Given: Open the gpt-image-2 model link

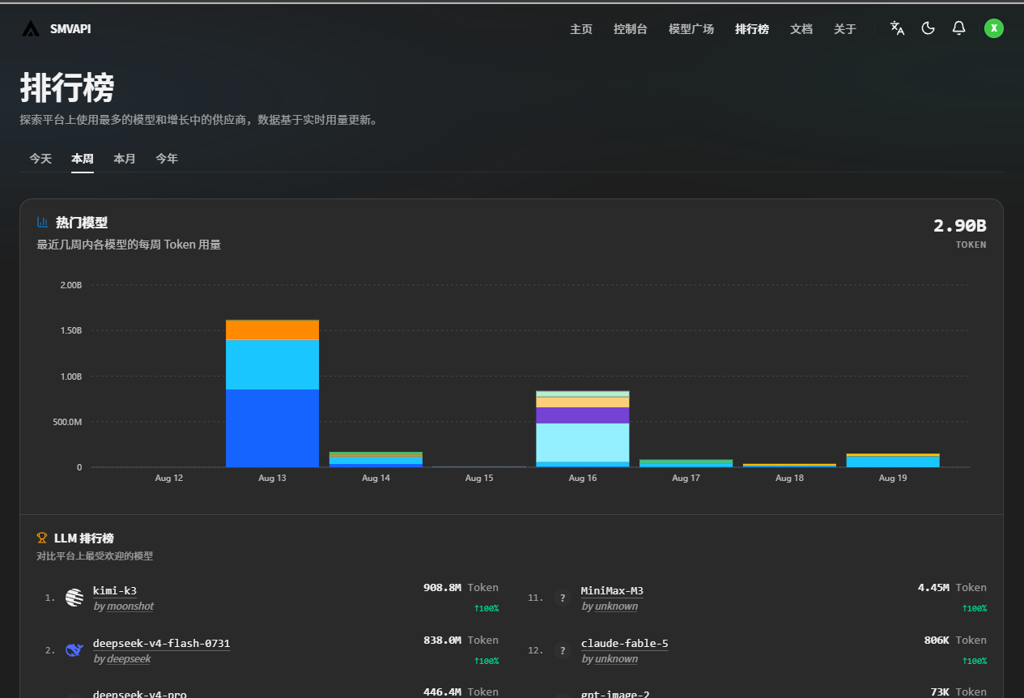Looking at the screenshot, I should [615, 694].
